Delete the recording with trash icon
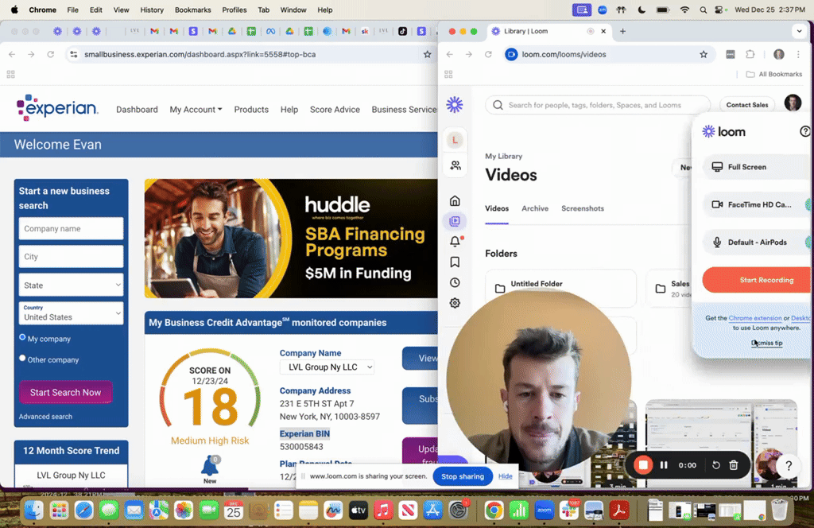The height and width of the screenshot is (528, 814). point(734,465)
